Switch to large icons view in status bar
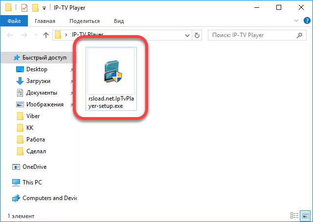This screenshot has height=222, width=313. click(305, 216)
